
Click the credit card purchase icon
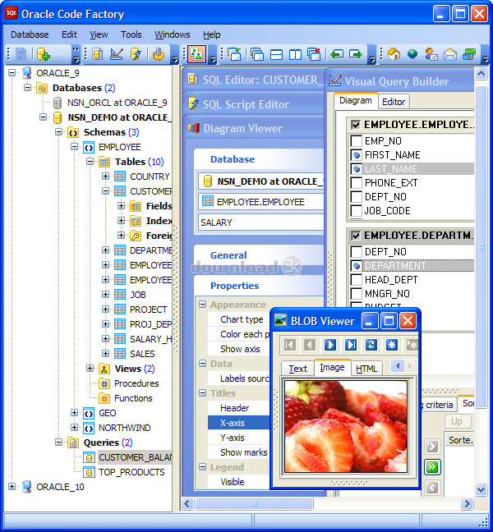click(469, 54)
